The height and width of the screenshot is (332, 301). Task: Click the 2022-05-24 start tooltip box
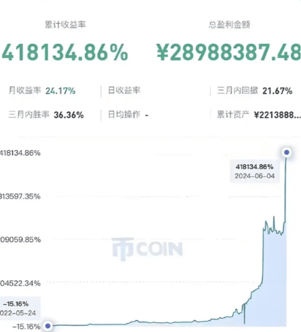click(x=20, y=308)
